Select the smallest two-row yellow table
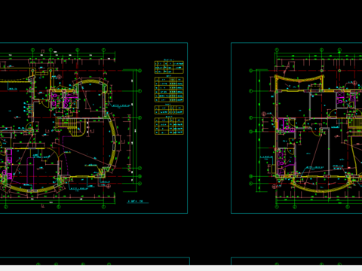This screenshot has height=271, width=362. tap(169, 110)
